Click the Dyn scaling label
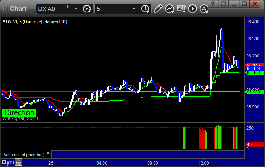This screenshot has width=265, height=167. coord(8,162)
